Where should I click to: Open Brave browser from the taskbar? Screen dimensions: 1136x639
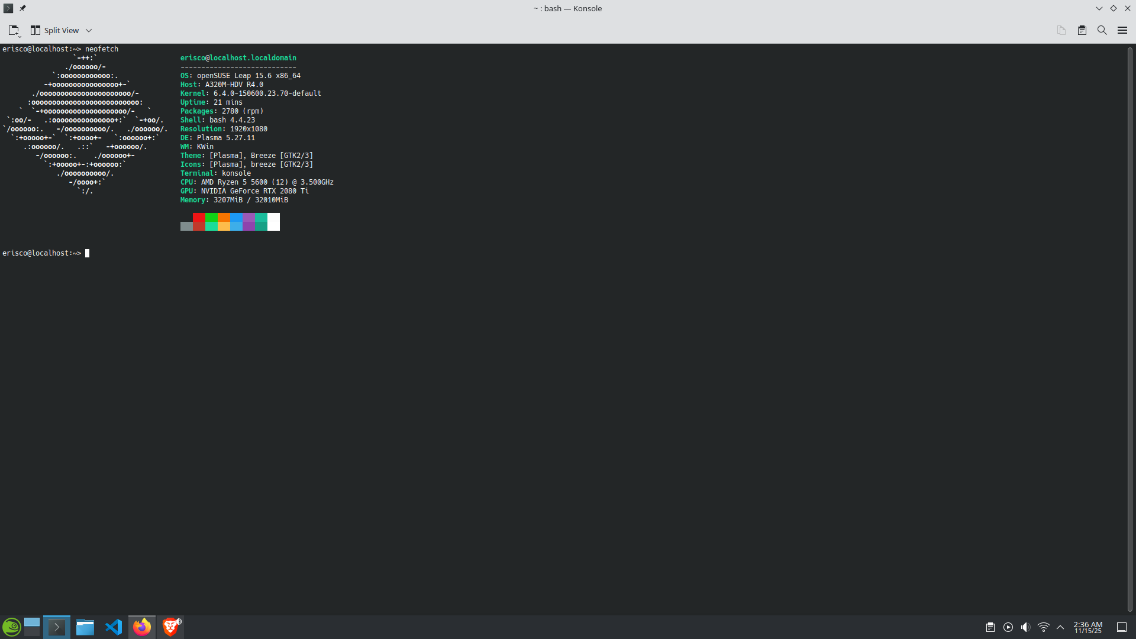[170, 627]
